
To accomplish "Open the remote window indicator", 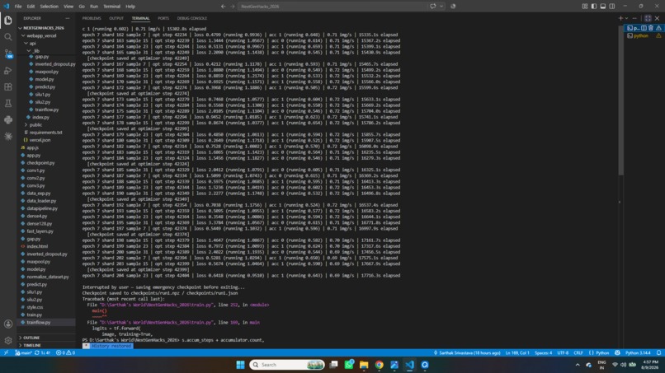I will click(6, 352).
